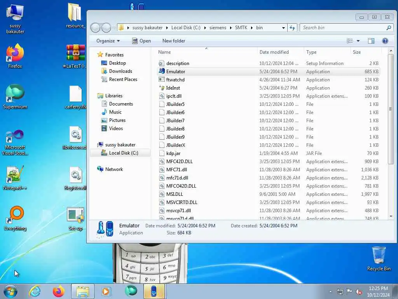This screenshot has width=398, height=299.
Task: Select the IdeInst application file
Action: [x=269, y=88]
